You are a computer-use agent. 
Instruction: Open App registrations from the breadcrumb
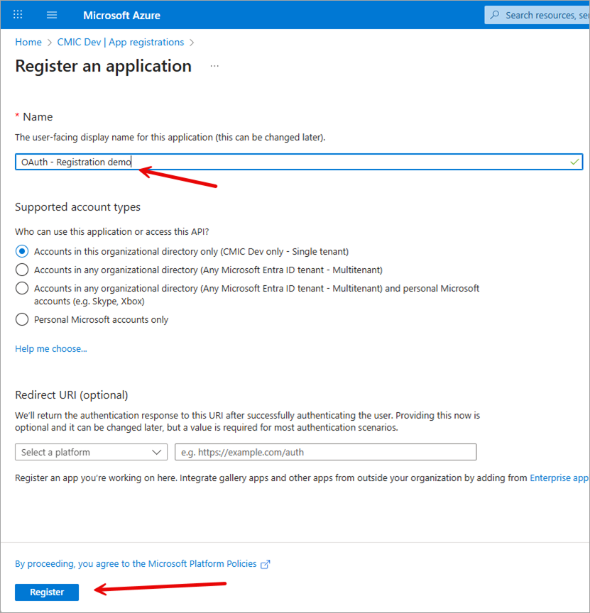pos(146,42)
